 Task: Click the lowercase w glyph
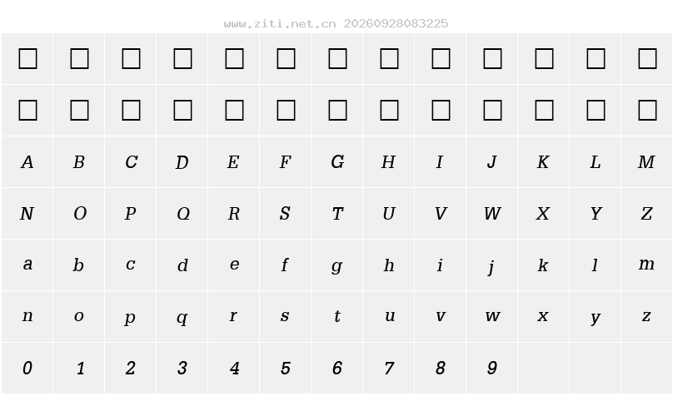492,316
